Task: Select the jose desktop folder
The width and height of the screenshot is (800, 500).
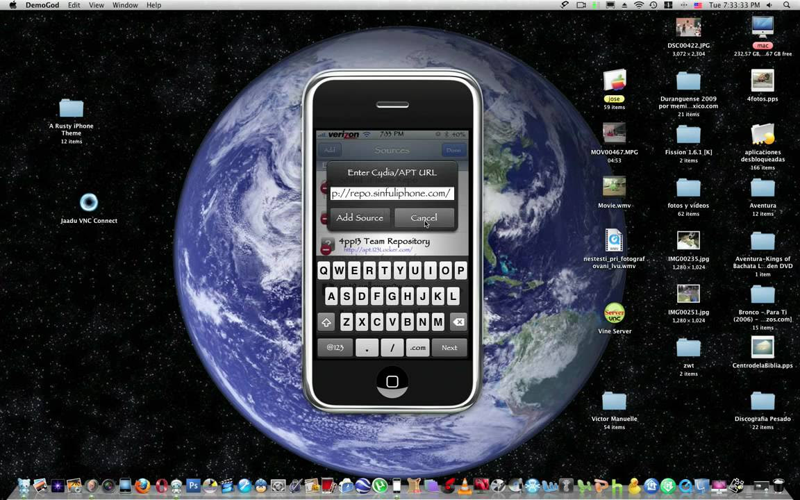Action: (x=615, y=81)
